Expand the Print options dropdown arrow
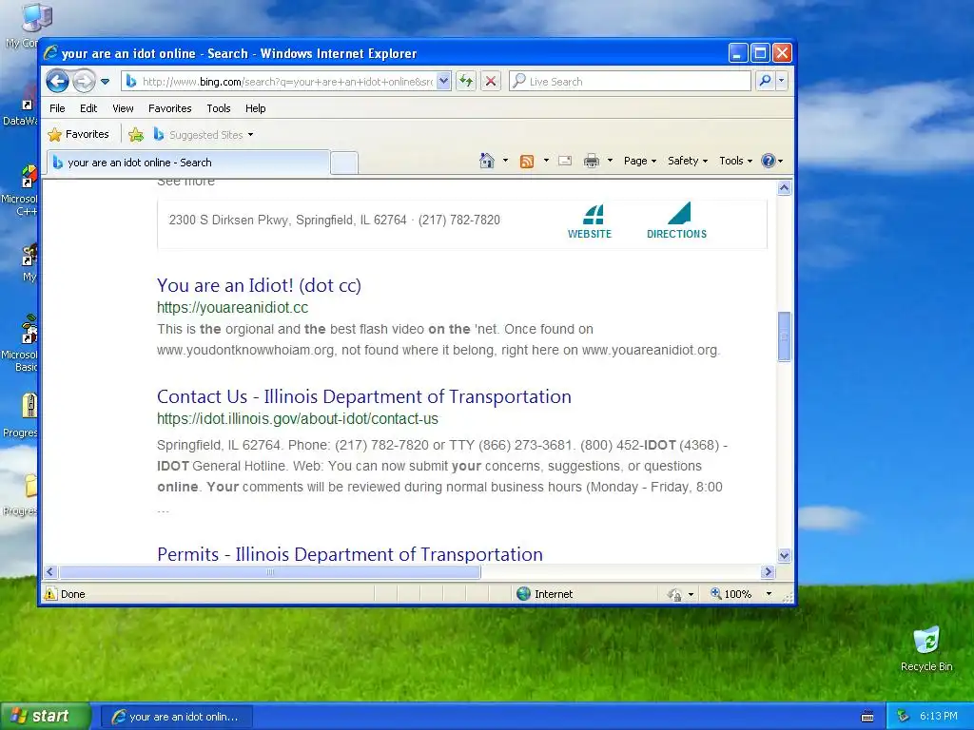 point(610,161)
